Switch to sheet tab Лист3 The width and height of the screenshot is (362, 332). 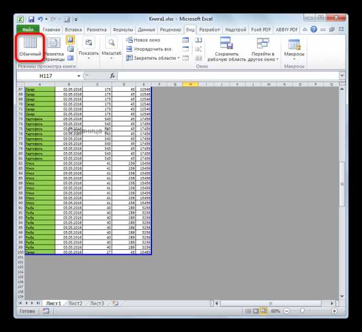click(x=97, y=304)
